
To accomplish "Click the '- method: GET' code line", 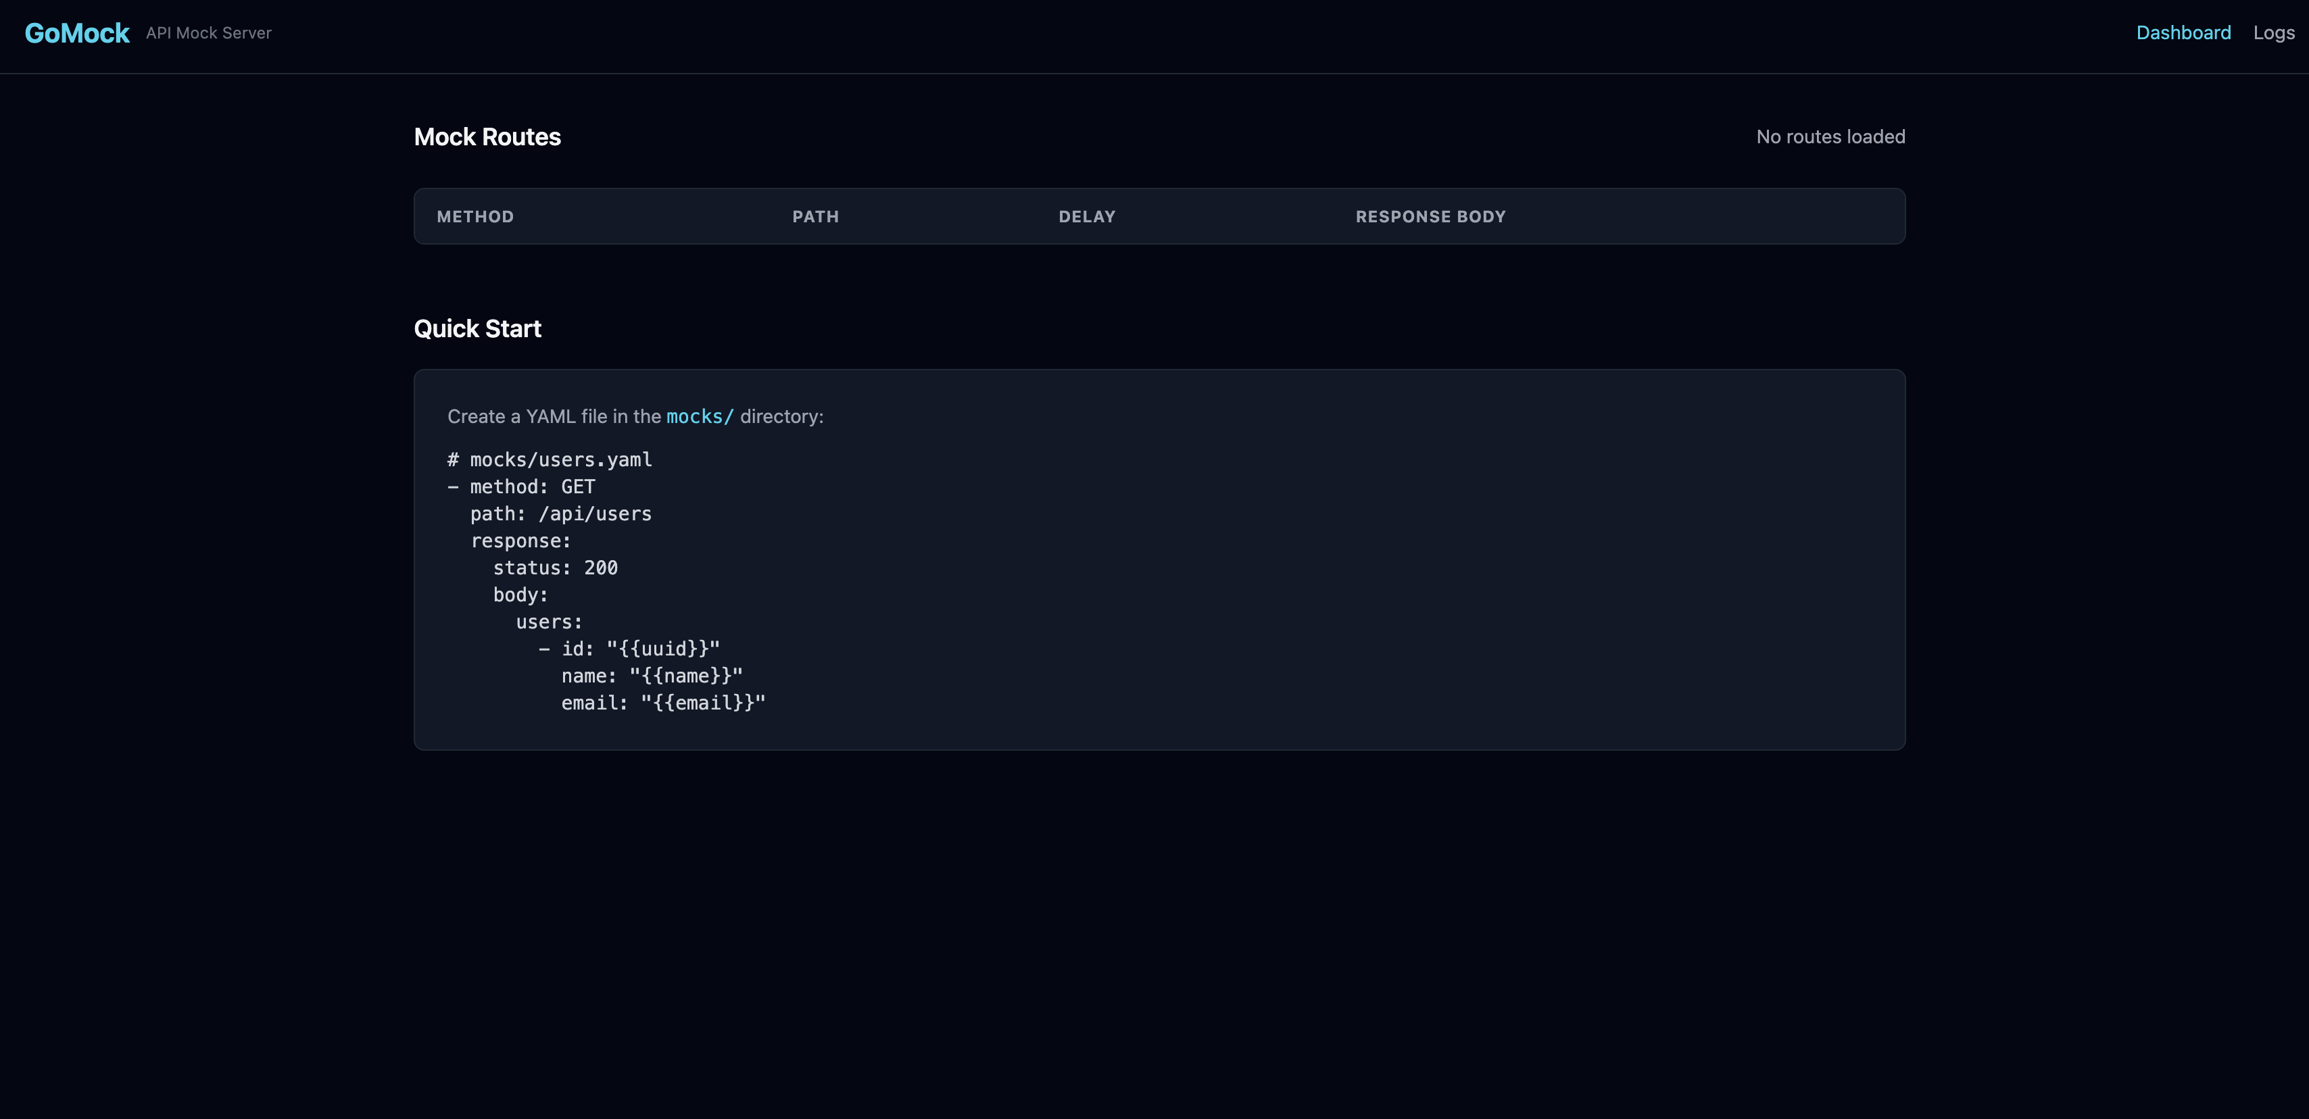I will (x=520, y=487).
